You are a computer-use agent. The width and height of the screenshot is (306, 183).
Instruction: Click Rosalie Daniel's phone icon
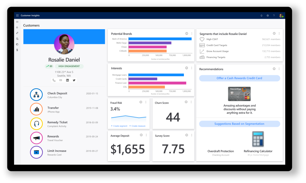tap(54, 80)
